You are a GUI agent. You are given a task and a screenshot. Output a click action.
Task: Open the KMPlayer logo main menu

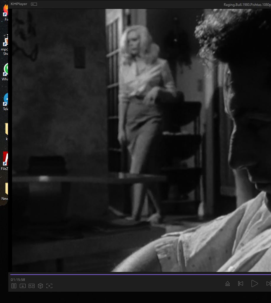click(19, 4)
